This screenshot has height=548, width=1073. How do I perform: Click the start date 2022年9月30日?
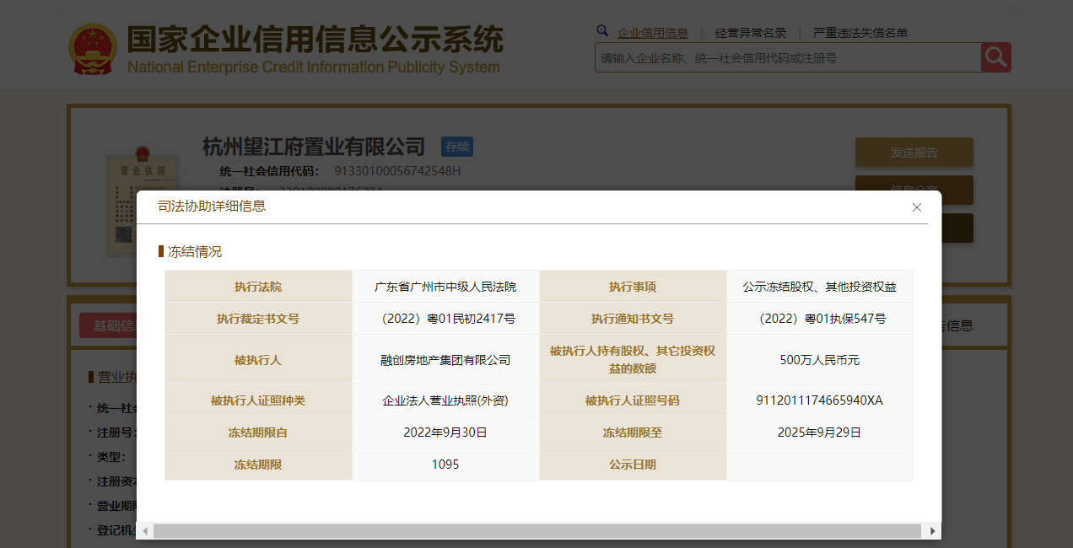tap(445, 432)
